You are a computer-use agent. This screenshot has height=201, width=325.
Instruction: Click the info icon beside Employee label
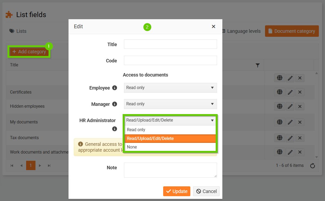(x=115, y=88)
